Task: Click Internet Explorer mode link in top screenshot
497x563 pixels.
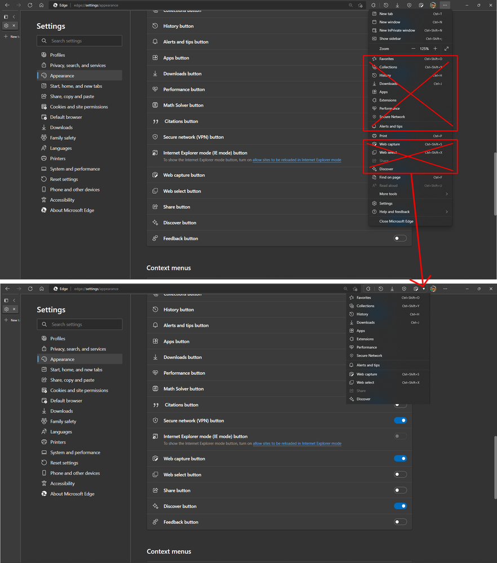Action: coord(296,160)
